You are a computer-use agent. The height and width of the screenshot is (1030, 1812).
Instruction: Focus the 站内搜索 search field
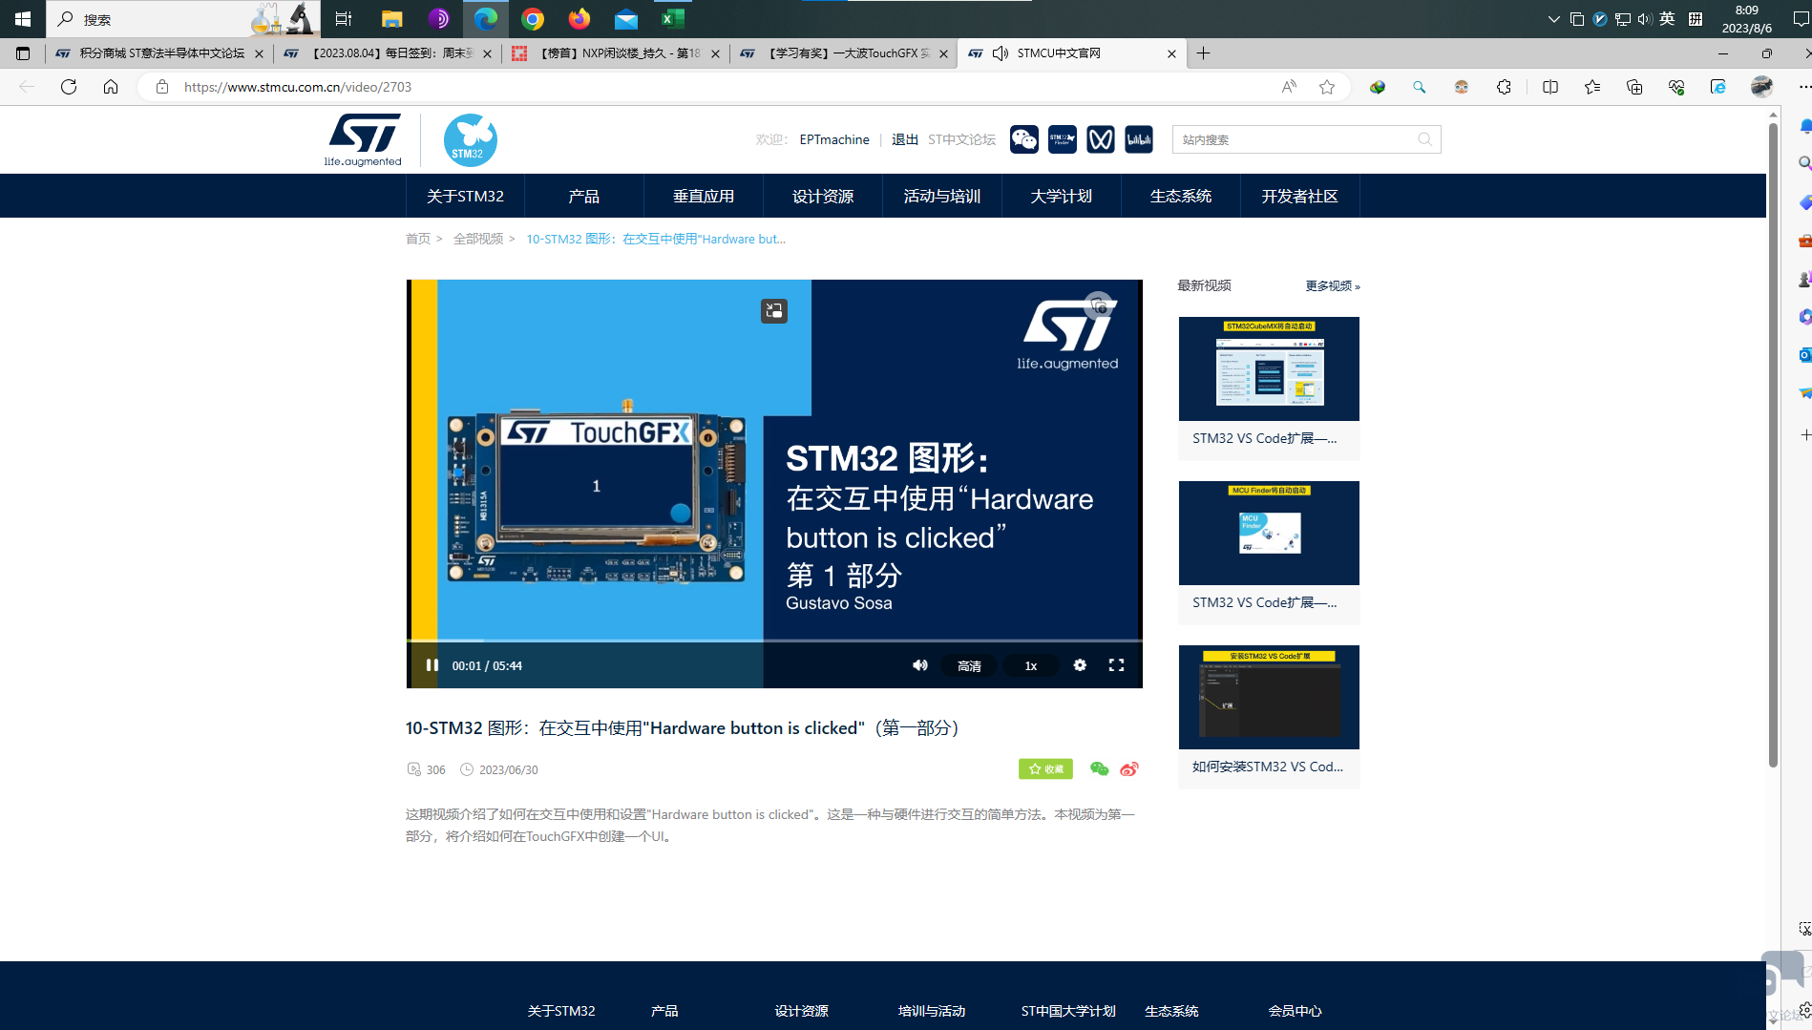tap(1306, 139)
